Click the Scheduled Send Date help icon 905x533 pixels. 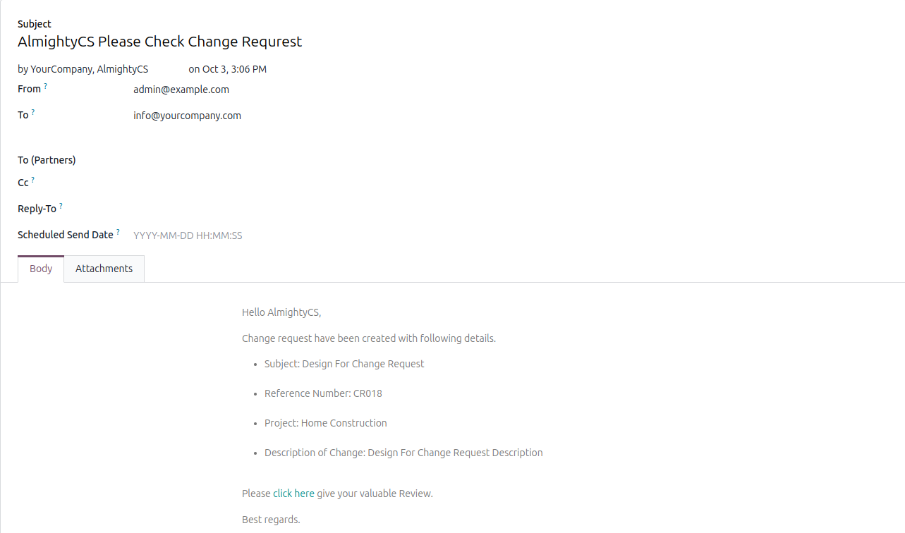pyautogui.click(x=118, y=232)
